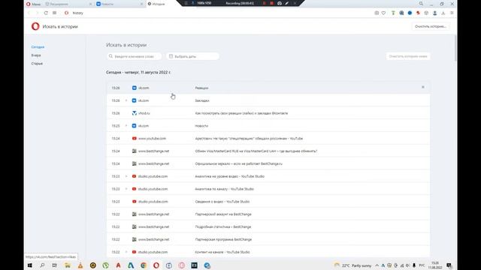The image size is (481, 270).
Task: Open the weather widget showing 22°C
Action: (352, 265)
